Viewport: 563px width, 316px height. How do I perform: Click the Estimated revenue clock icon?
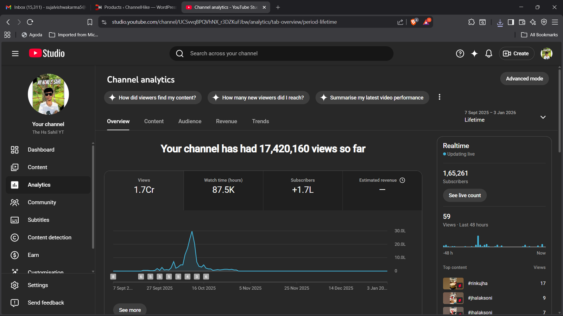pyautogui.click(x=403, y=180)
